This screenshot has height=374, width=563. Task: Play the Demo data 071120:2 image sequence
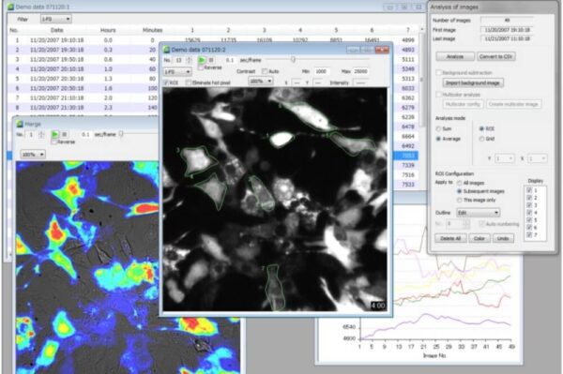202,60
